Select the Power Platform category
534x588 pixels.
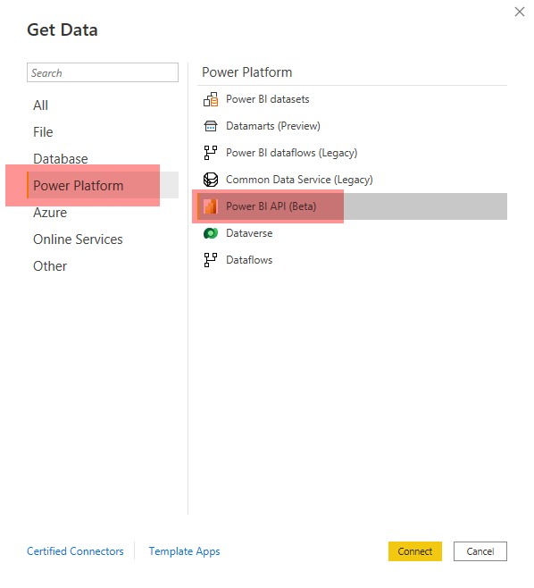coord(103,185)
